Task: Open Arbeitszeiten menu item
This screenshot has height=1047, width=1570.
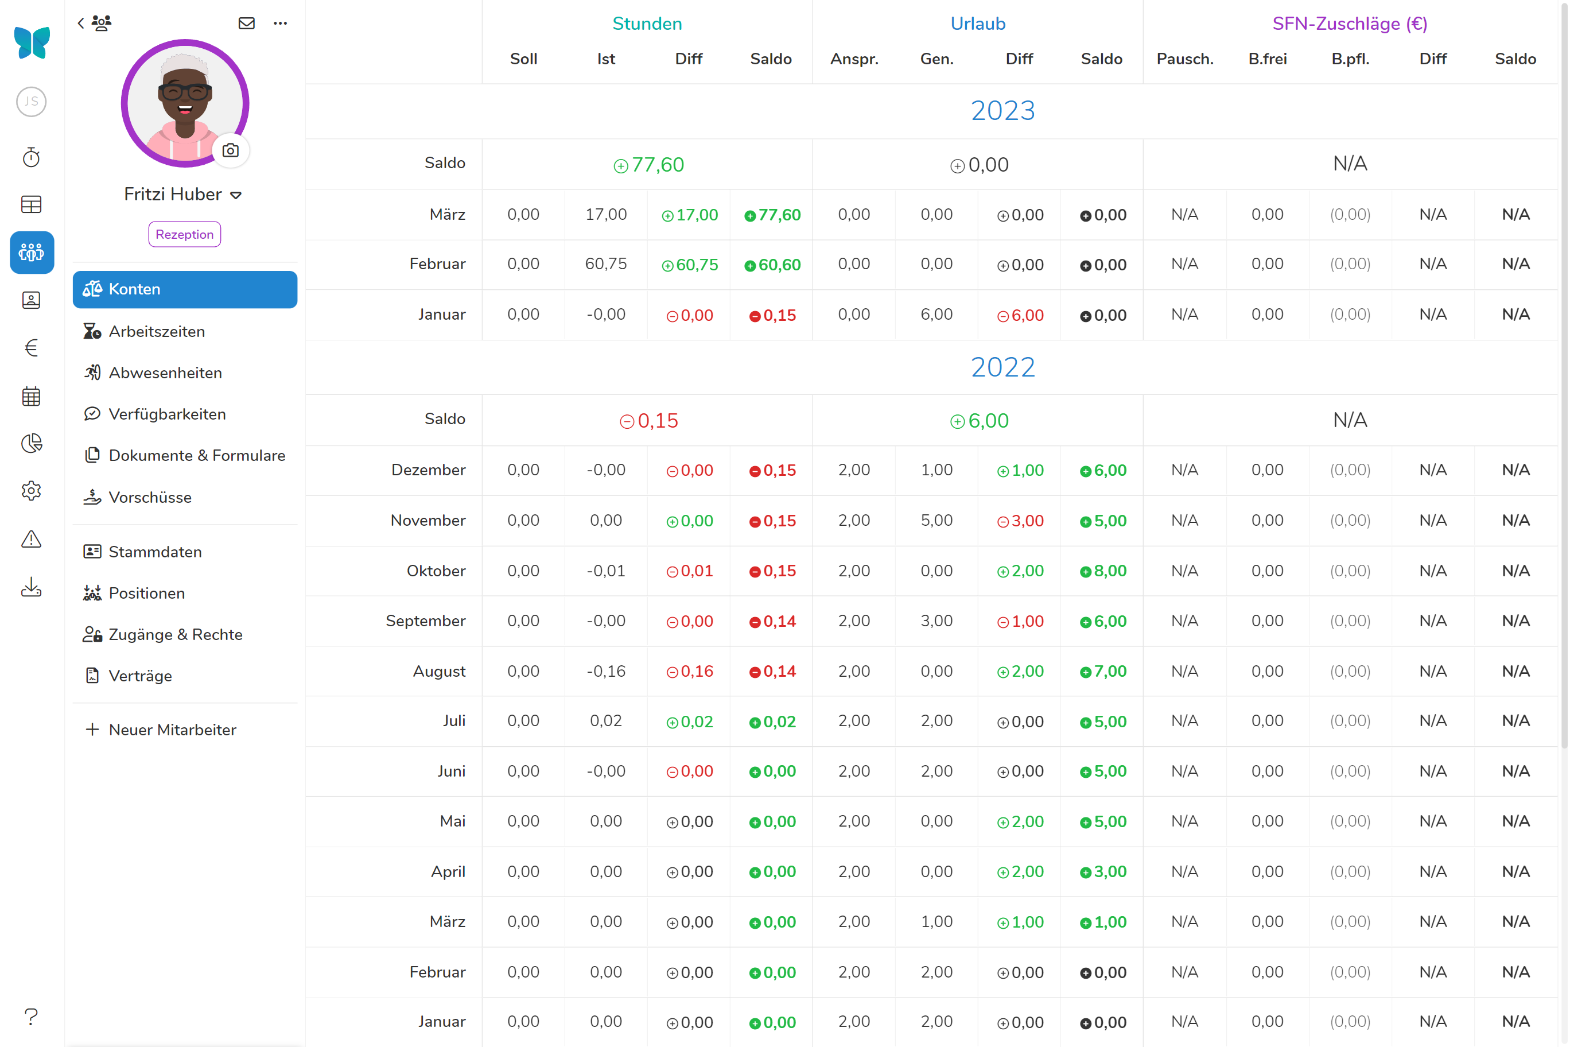Action: (156, 331)
